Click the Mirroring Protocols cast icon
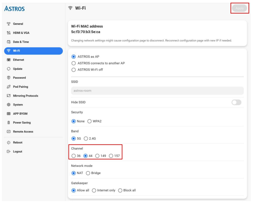Image resolution: width=253 pixels, height=205 pixels. (x=9, y=96)
